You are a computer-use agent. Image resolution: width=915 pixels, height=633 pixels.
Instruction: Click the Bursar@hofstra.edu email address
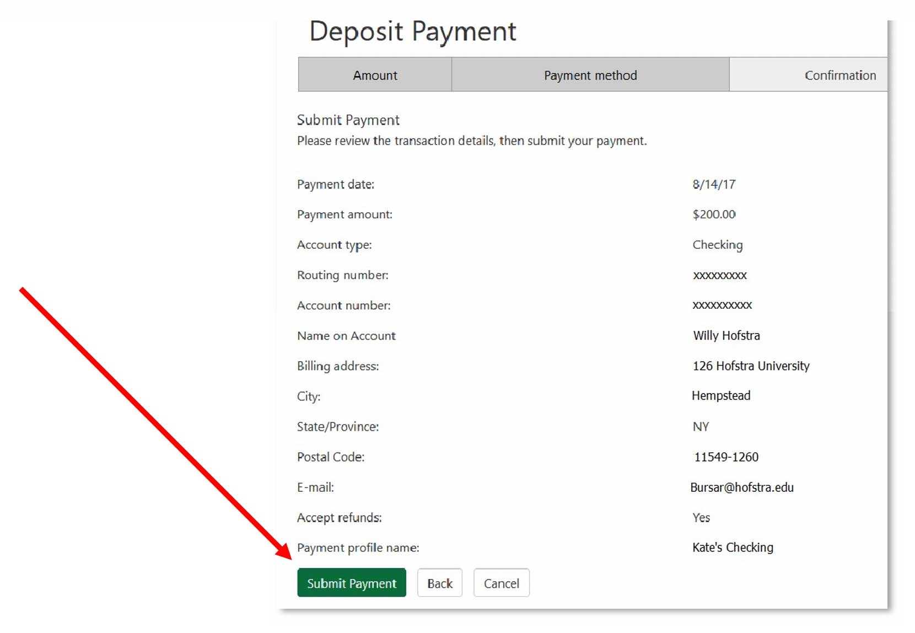[742, 487]
